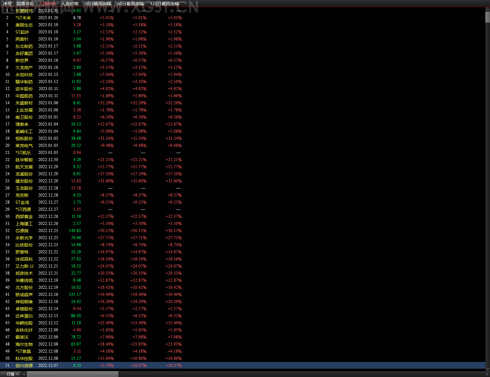Select stock 骄成超声
This screenshot has height=377, width=490.
point(24,295)
